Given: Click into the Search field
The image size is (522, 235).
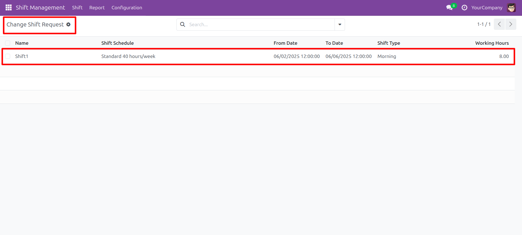Looking at the screenshot, I should [259, 24].
